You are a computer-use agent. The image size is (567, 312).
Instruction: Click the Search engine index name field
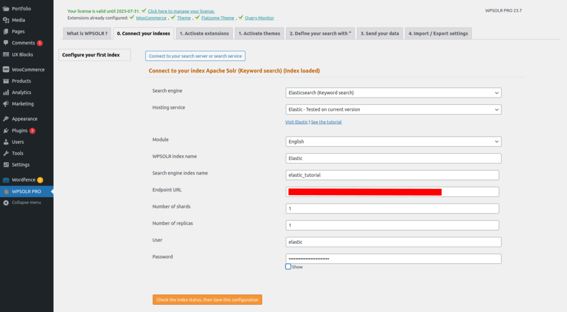[x=393, y=175]
